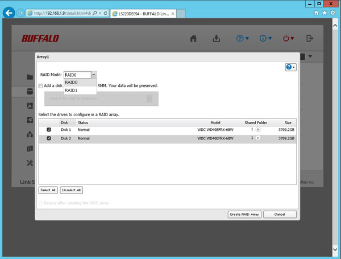This screenshot has height=259, width=341.
Task: Close the LS220DE094 browser tab
Action: pos(173,14)
